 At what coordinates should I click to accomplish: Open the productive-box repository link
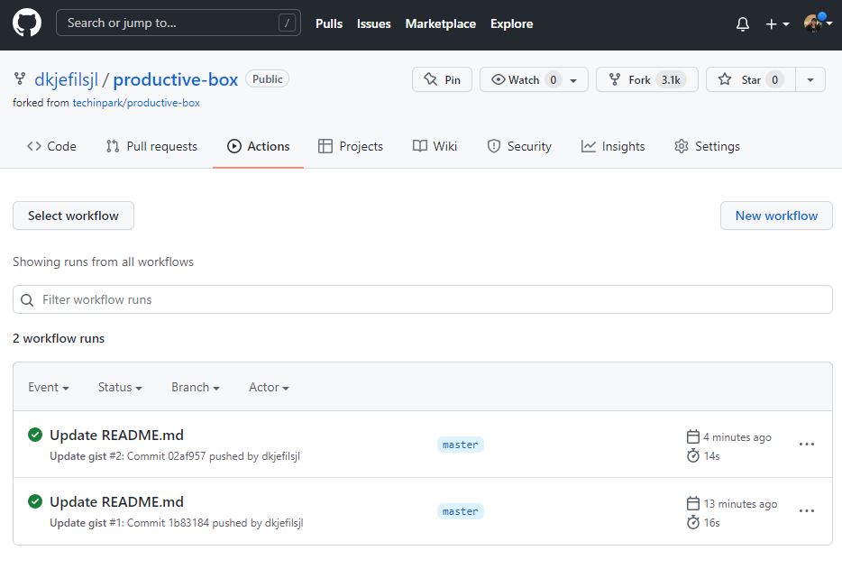175,79
